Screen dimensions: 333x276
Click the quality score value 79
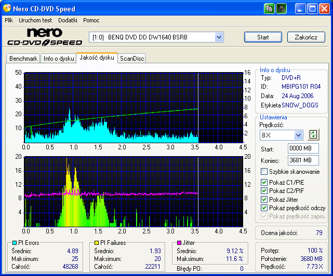[x=319, y=233]
